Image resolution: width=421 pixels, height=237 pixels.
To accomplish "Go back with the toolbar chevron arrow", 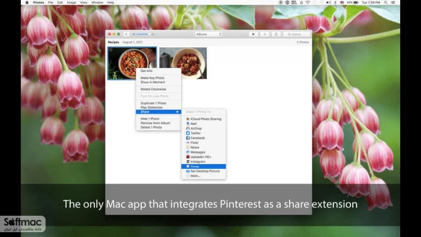I will pos(126,34).
